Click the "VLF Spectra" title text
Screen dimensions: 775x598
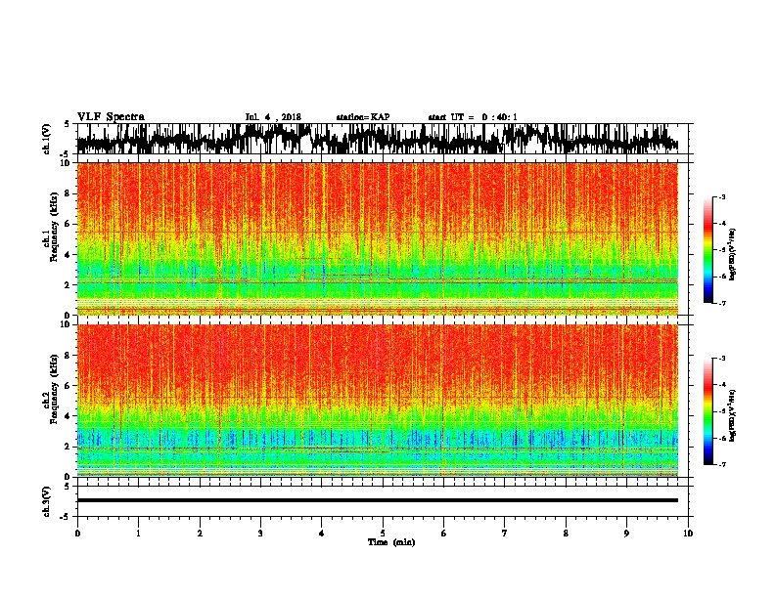(111, 117)
